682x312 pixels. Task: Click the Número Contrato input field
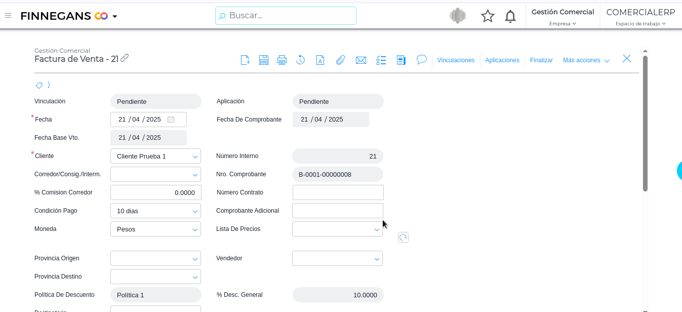tap(338, 192)
